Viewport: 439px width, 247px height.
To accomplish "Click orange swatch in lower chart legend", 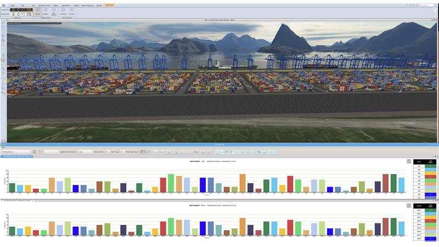I will click(430, 217).
